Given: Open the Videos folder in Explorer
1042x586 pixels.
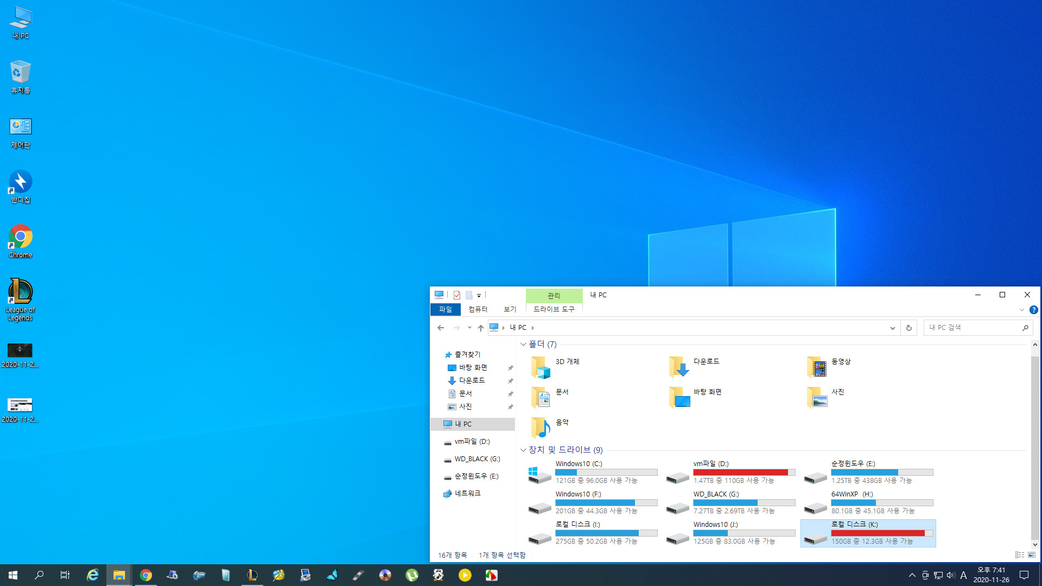Looking at the screenshot, I should point(829,367).
